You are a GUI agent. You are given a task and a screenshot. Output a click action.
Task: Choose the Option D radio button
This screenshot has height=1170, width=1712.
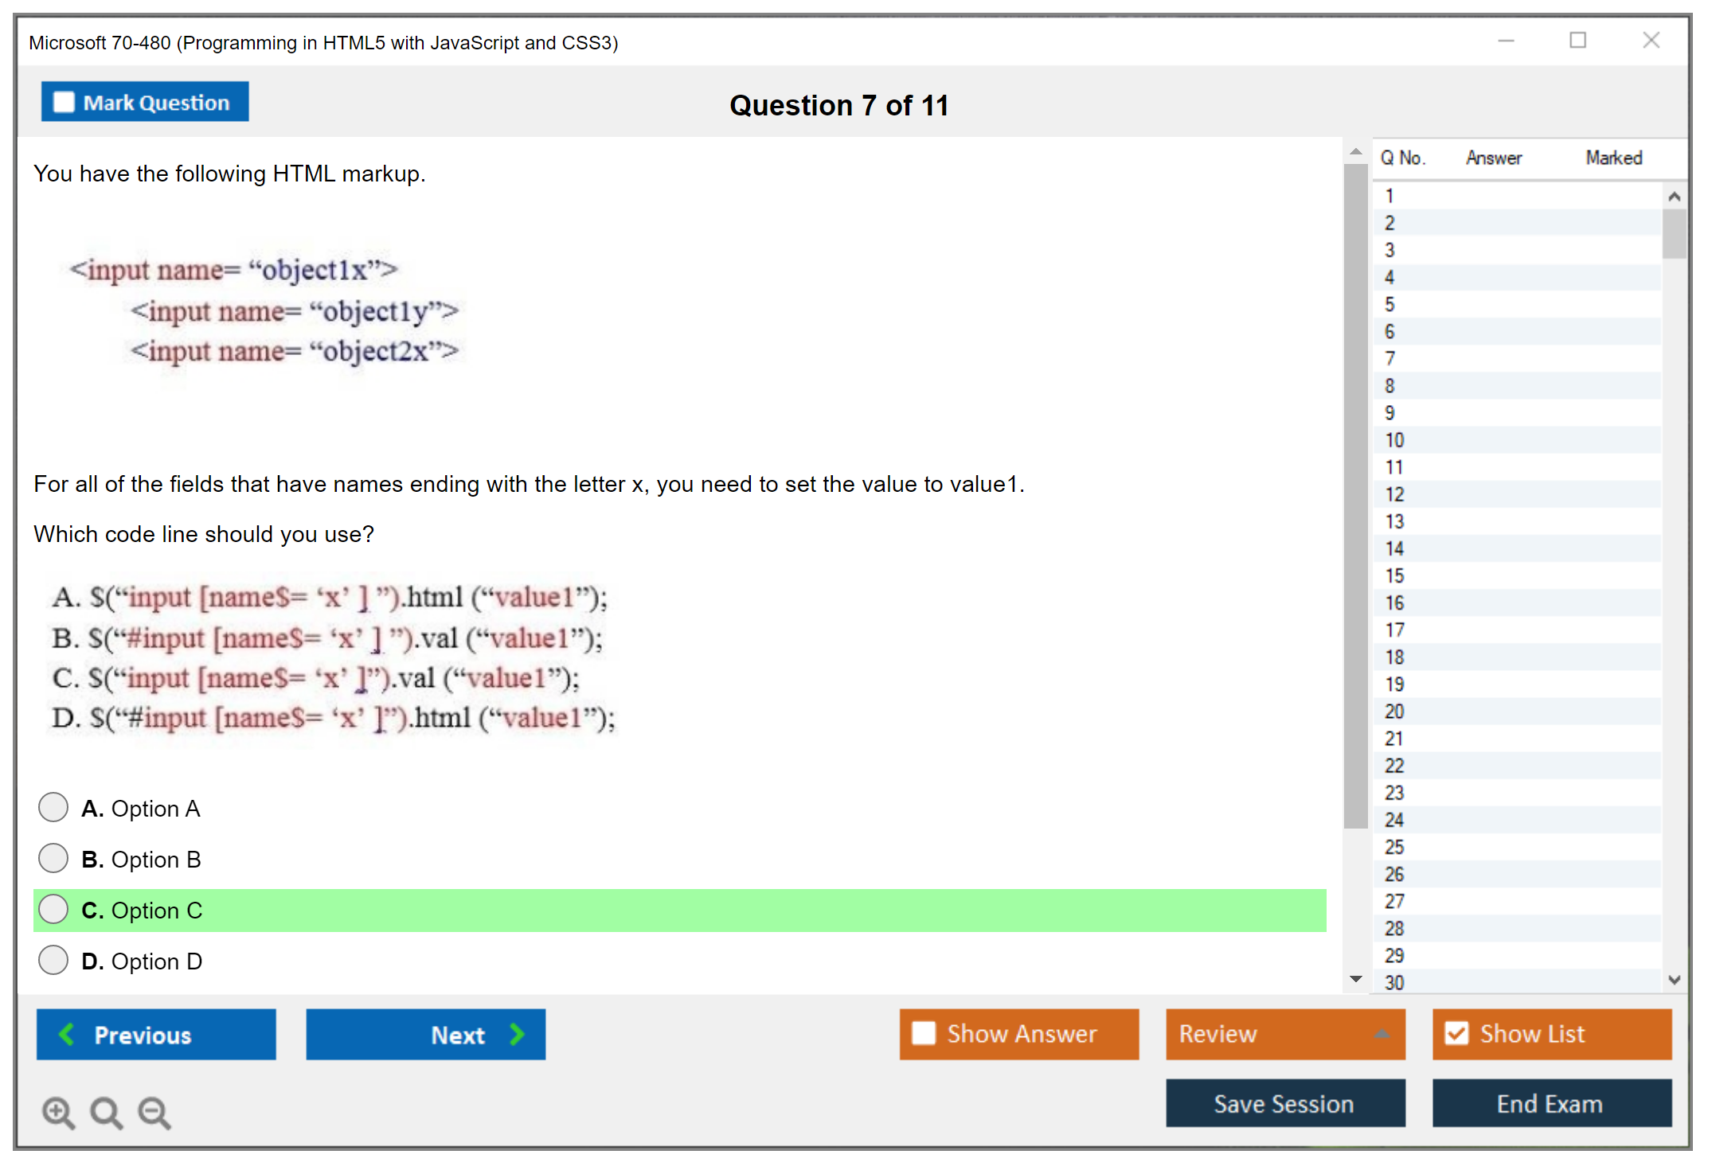pos(53,960)
